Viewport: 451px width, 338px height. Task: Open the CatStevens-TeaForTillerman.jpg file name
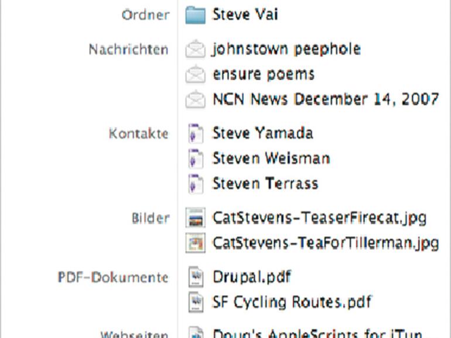(325, 243)
